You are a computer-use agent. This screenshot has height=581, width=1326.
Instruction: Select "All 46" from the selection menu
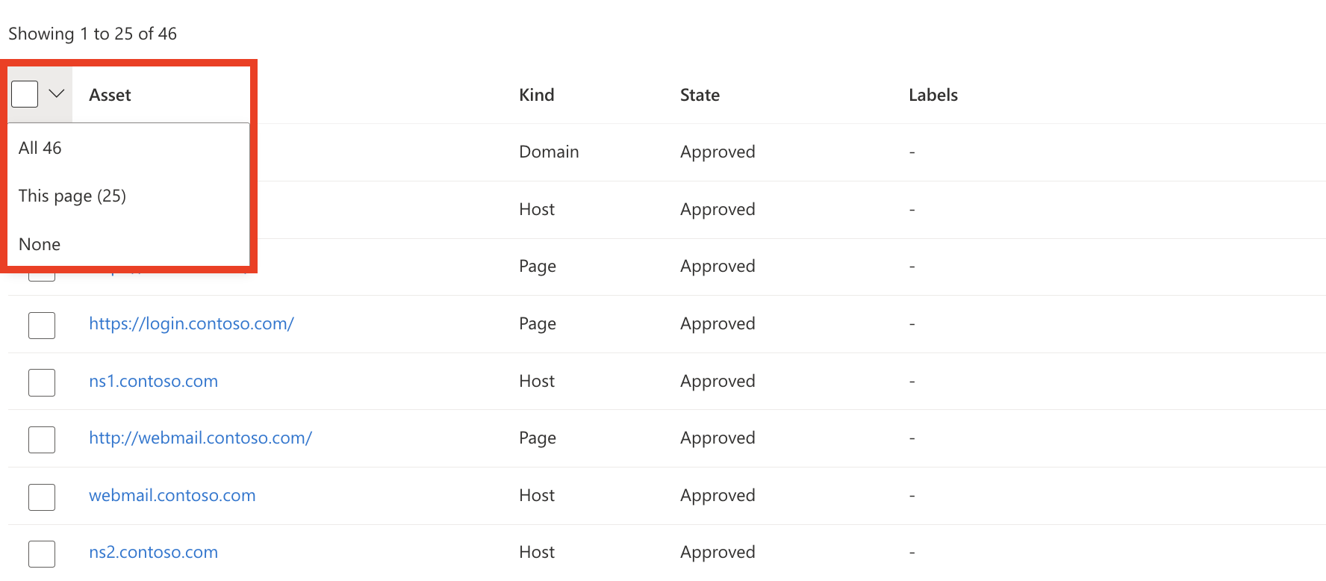(x=40, y=147)
